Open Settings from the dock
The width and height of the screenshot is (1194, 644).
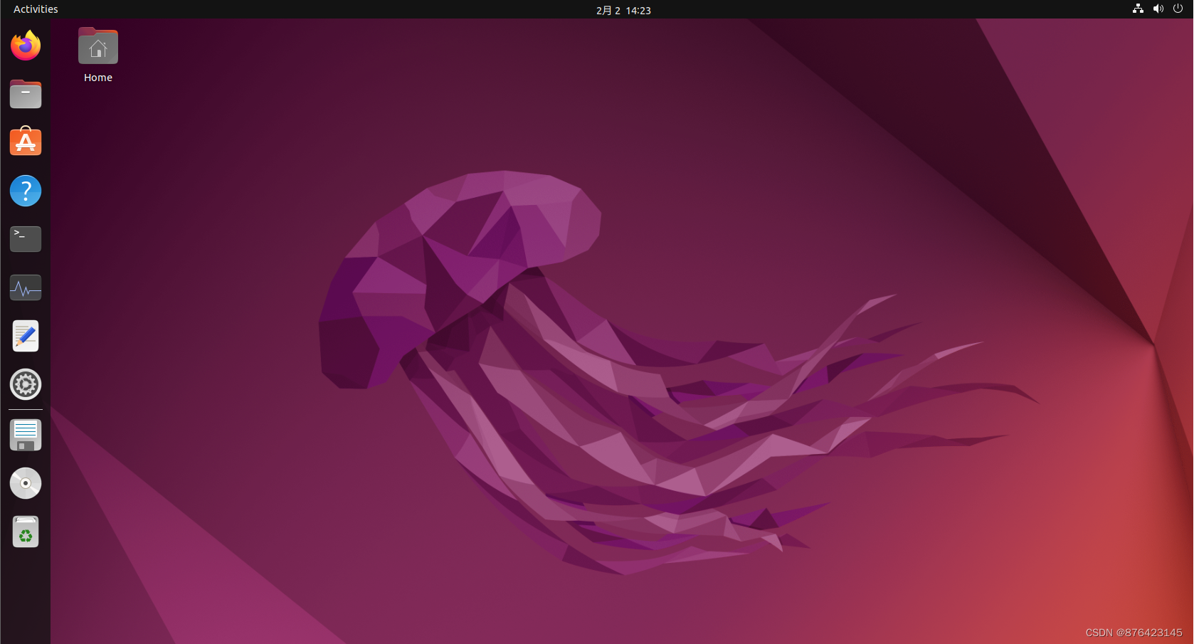click(25, 384)
